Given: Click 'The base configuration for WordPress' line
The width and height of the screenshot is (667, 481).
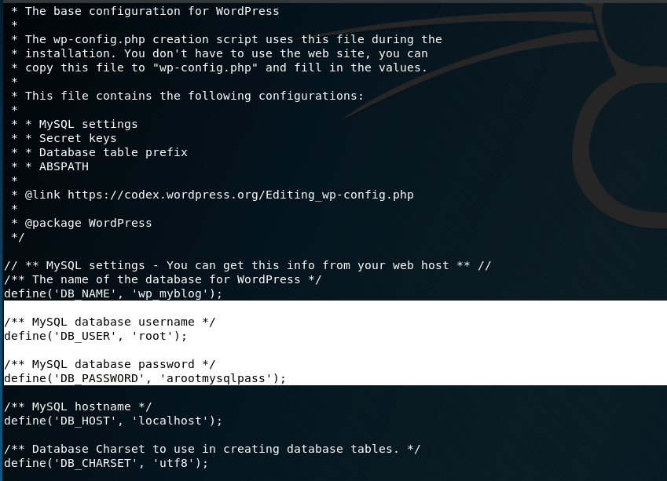Looking at the screenshot, I should click(145, 12).
